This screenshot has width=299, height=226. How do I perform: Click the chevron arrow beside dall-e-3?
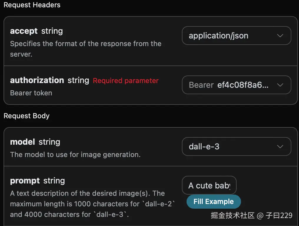point(280,146)
